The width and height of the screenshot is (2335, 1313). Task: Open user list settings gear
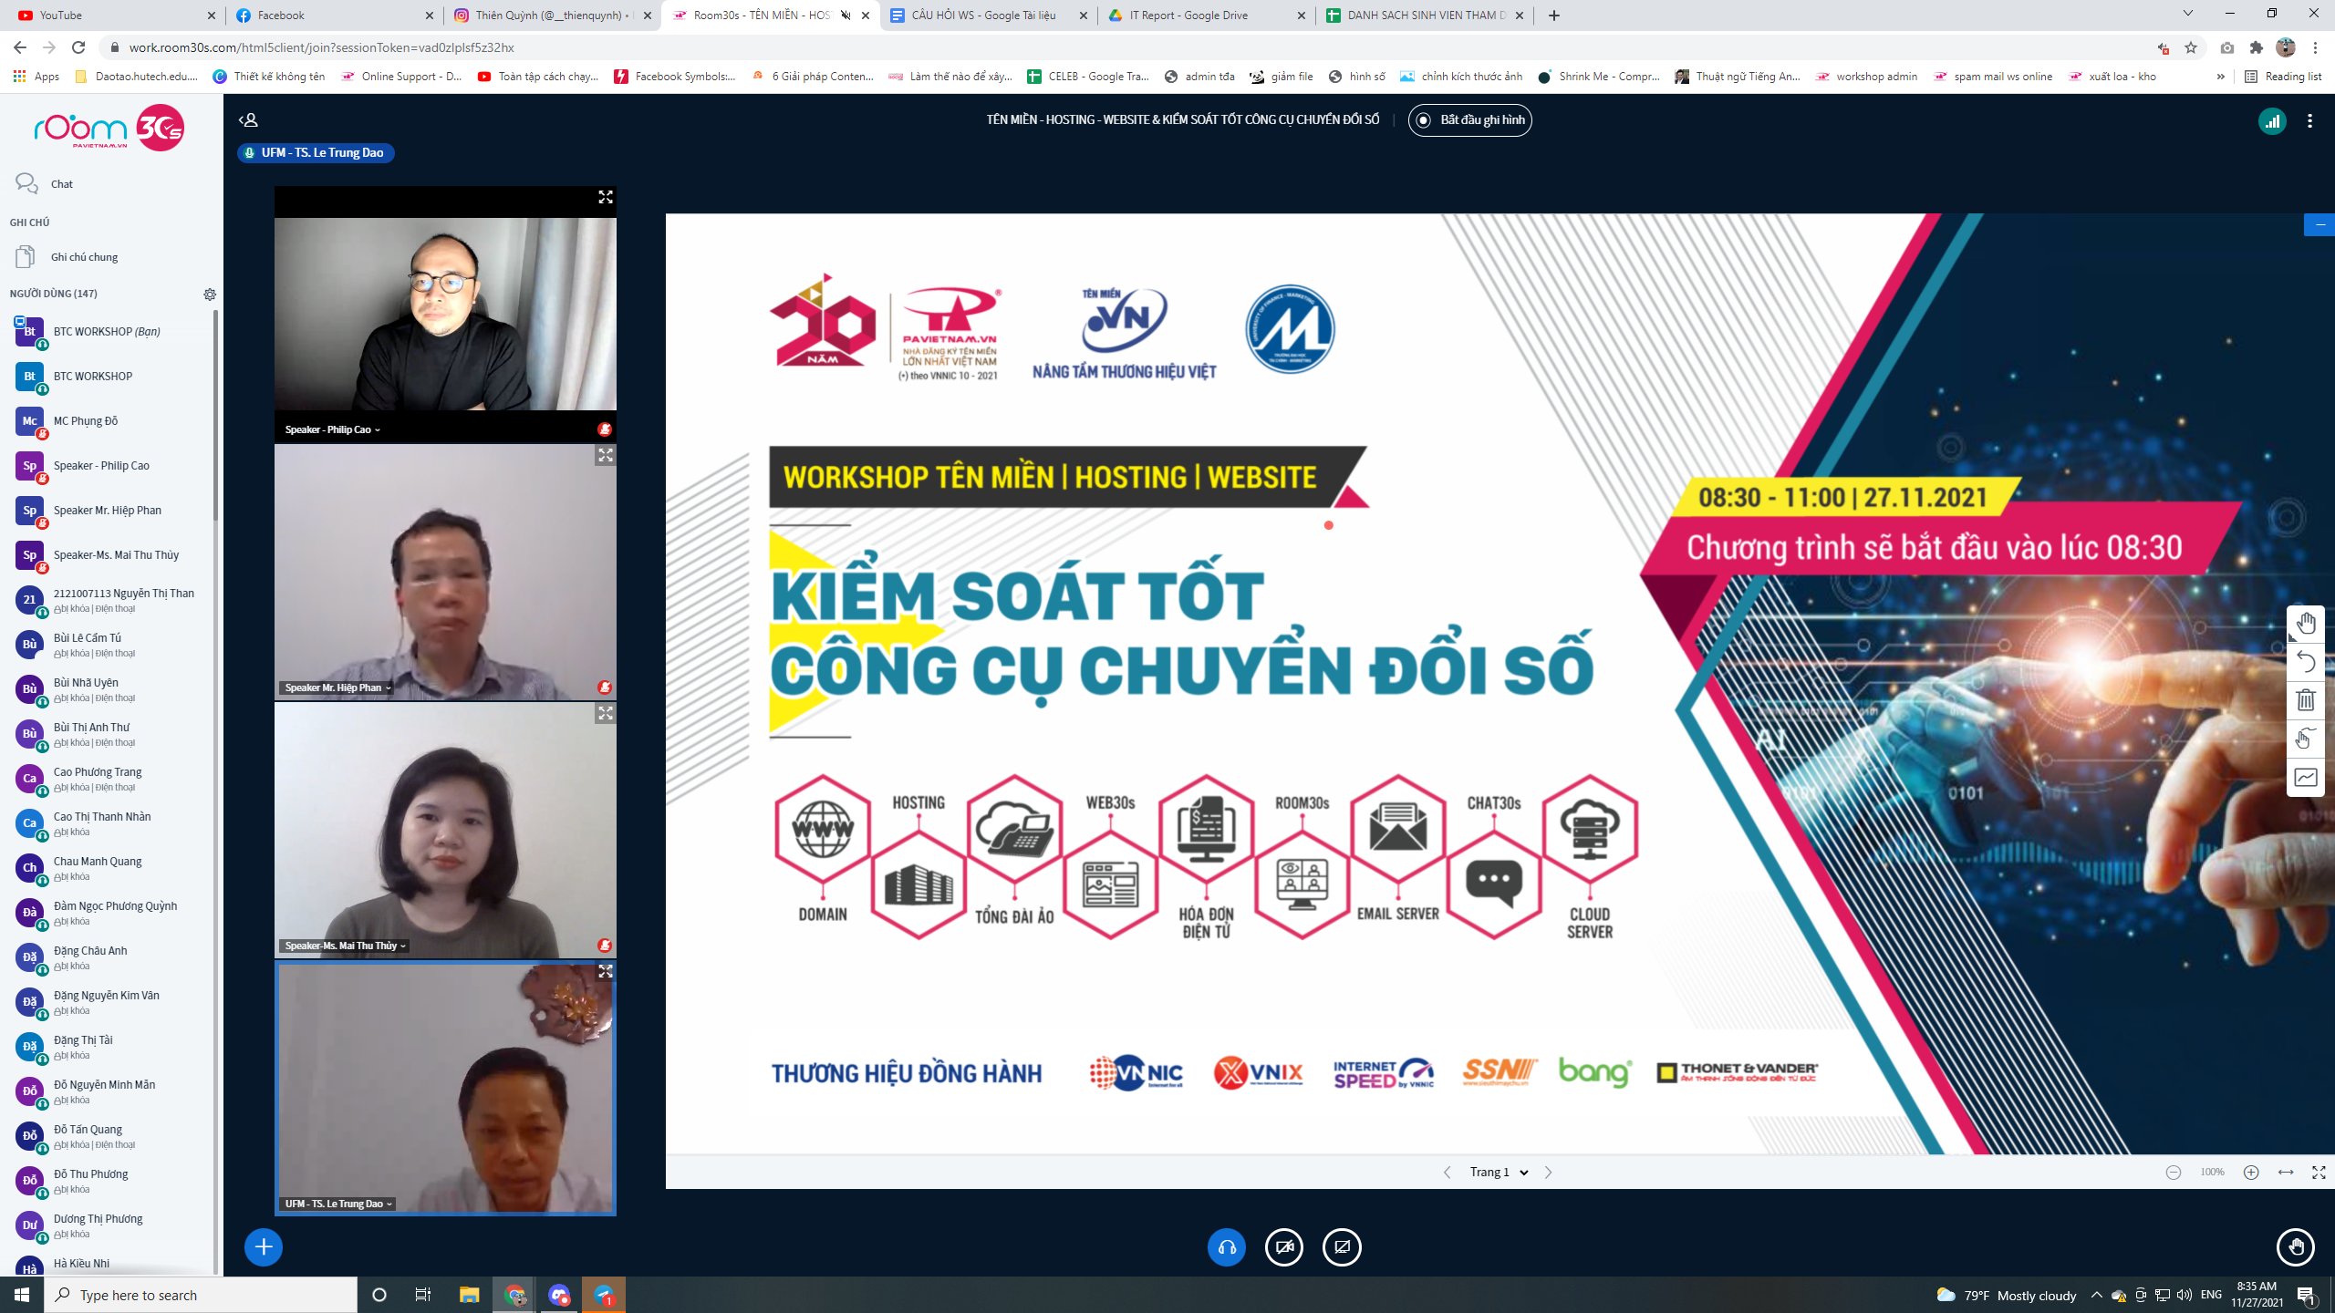[210, 295]
